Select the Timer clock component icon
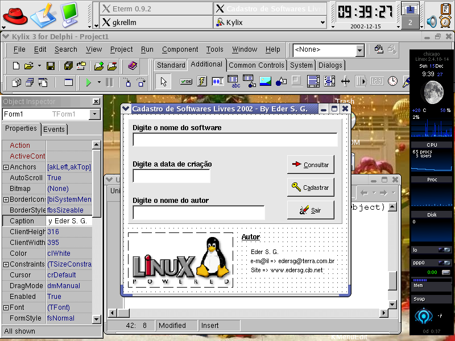Screen dimensions: 455x341 point(392,81)
